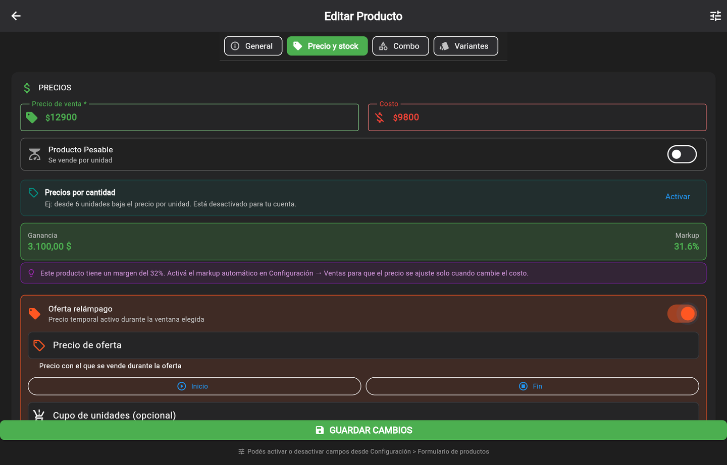Click the small sliders icon in footer hint
The width and height of the screenshot is (727, 465).
pyautogui.click(x=241, y=451)
